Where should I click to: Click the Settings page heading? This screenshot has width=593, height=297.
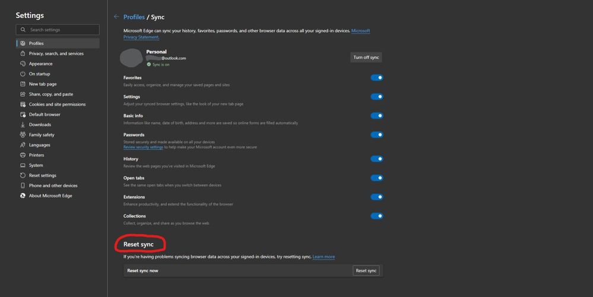click(30, 15)
